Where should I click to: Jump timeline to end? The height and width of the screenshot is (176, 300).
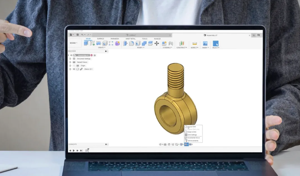pyautogui.click(x=81, y=151)
